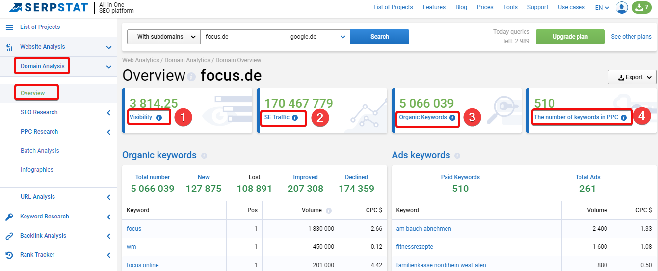Viewport: 658px width, 271px height.
Task: Open the user profile avatar icon
Action: click(x=622, y=7)
